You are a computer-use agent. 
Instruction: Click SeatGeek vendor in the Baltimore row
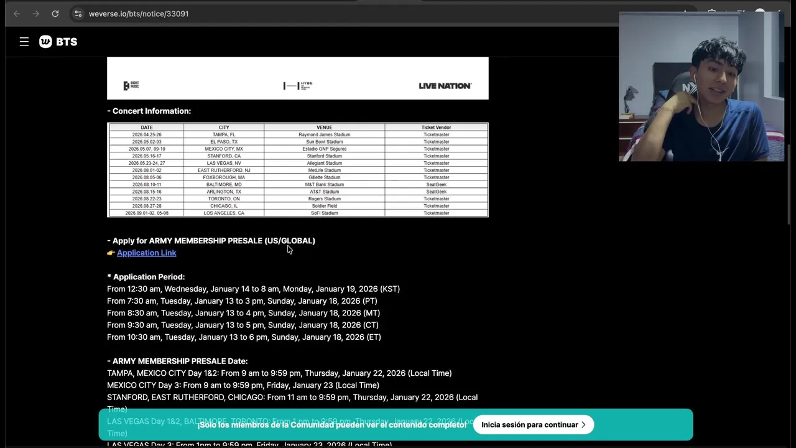pos(436,185)
